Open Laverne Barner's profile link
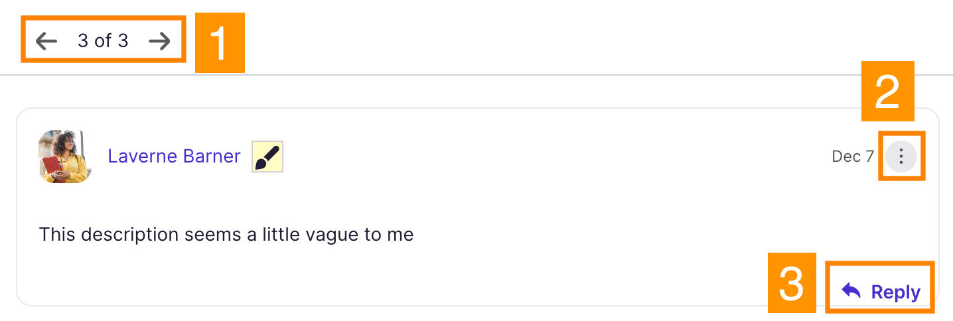This screenshot has height=321, width=953. (x=174, y=156)
